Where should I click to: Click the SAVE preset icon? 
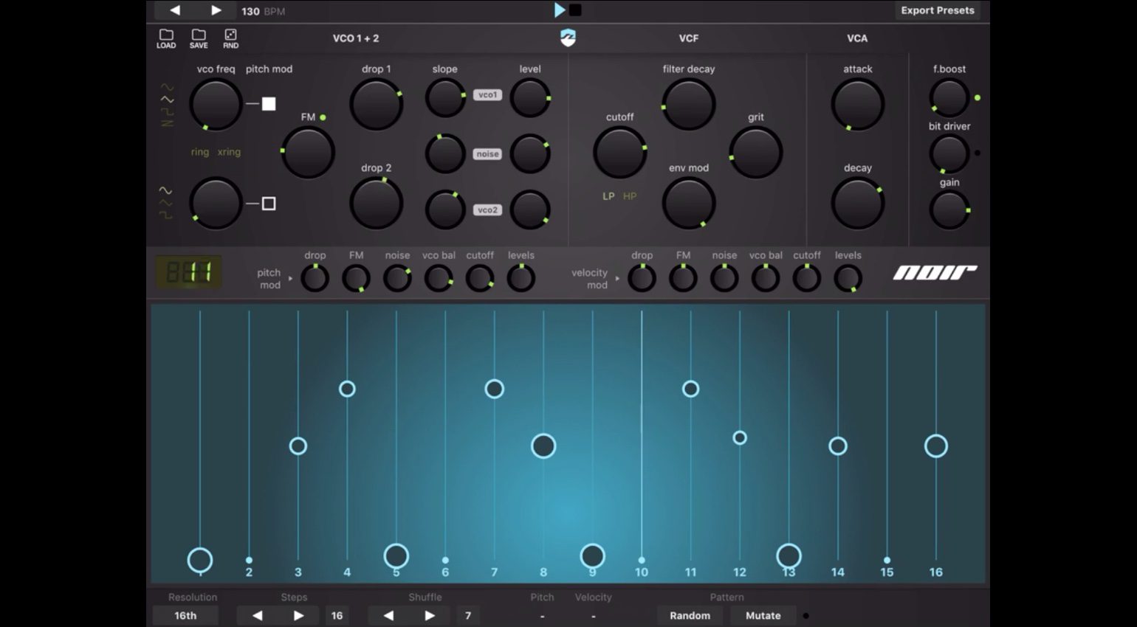pos(199,38)
